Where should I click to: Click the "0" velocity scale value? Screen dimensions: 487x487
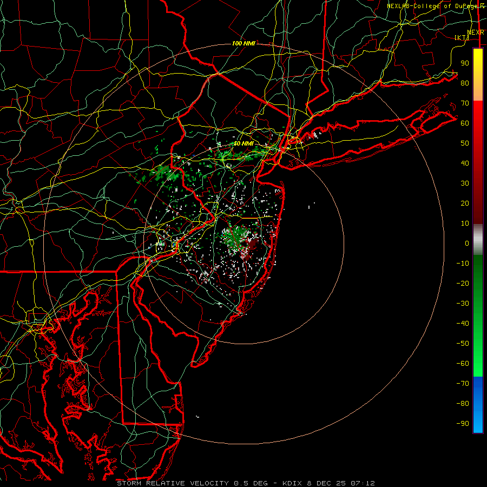click(467, 243)
